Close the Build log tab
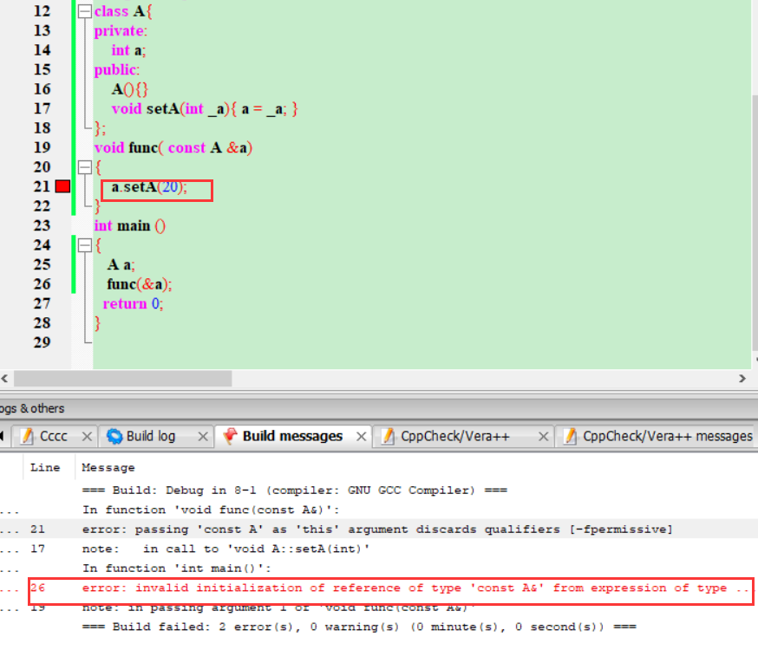Viewport: 758px width, 650px height. coord(203,436)
